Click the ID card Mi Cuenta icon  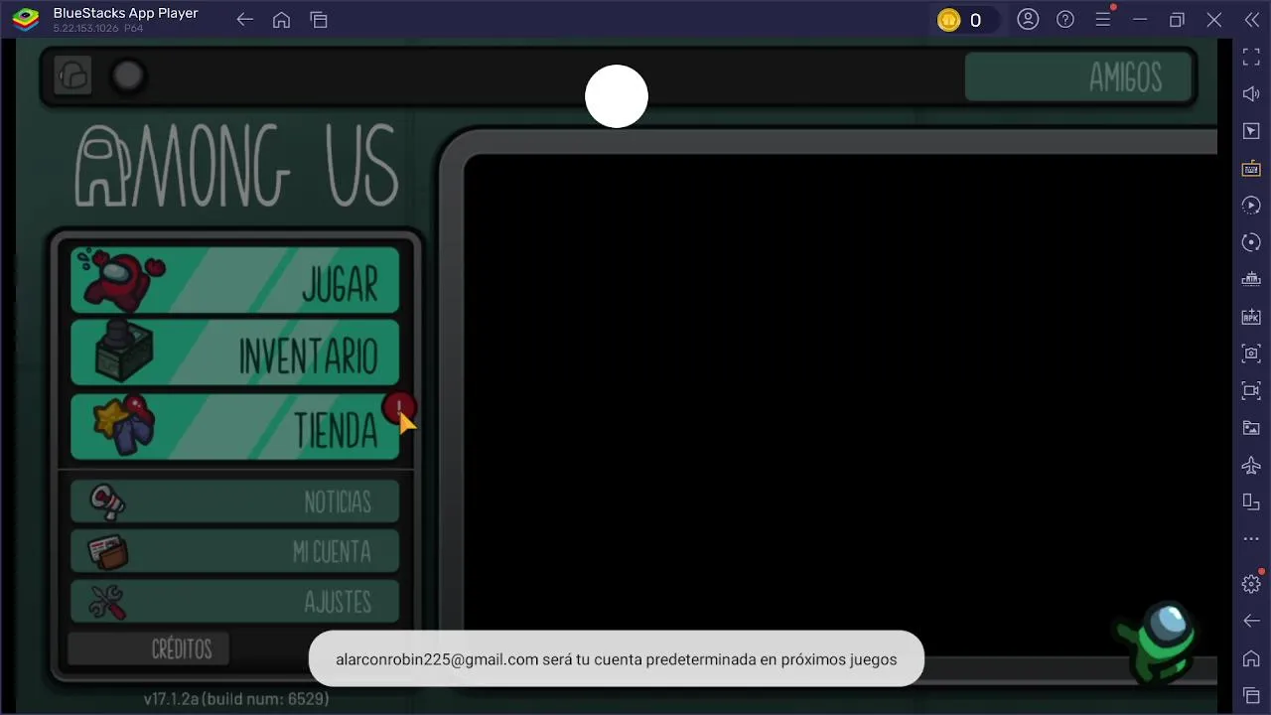pos(107,551)
